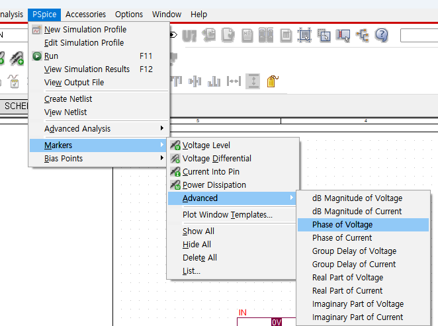Expand the Bias Points submenu
The image size is (438, 326).
(99, 159)
